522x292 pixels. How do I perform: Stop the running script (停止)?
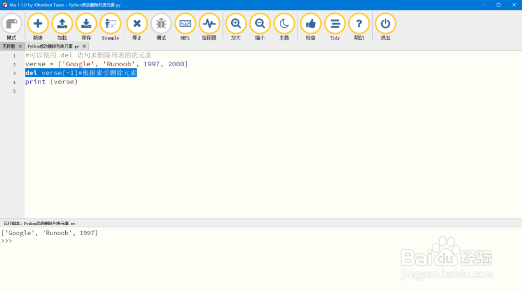137,27
